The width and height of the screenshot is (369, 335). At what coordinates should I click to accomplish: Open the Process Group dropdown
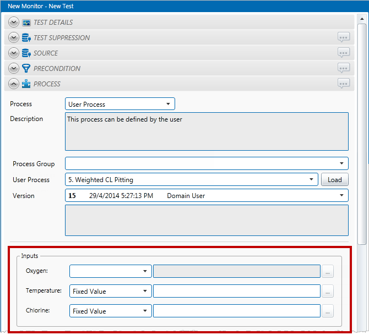pyautogui.click(x=207, y=163)
